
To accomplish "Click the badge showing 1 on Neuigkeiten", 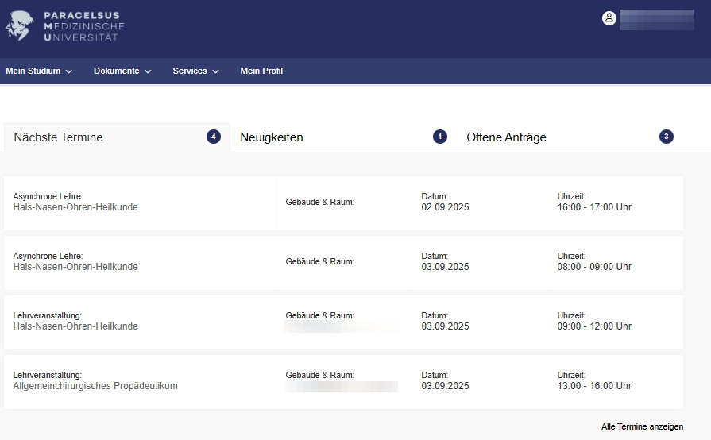I will pyautogui.click(x=440, y=137).
